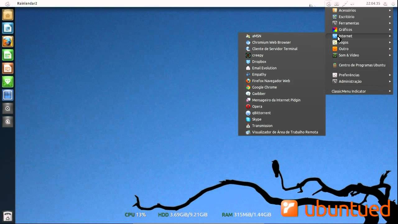The image size is (398, 224).
Task: Click the clock showing 22:04:35
Action: click(373, 3)
